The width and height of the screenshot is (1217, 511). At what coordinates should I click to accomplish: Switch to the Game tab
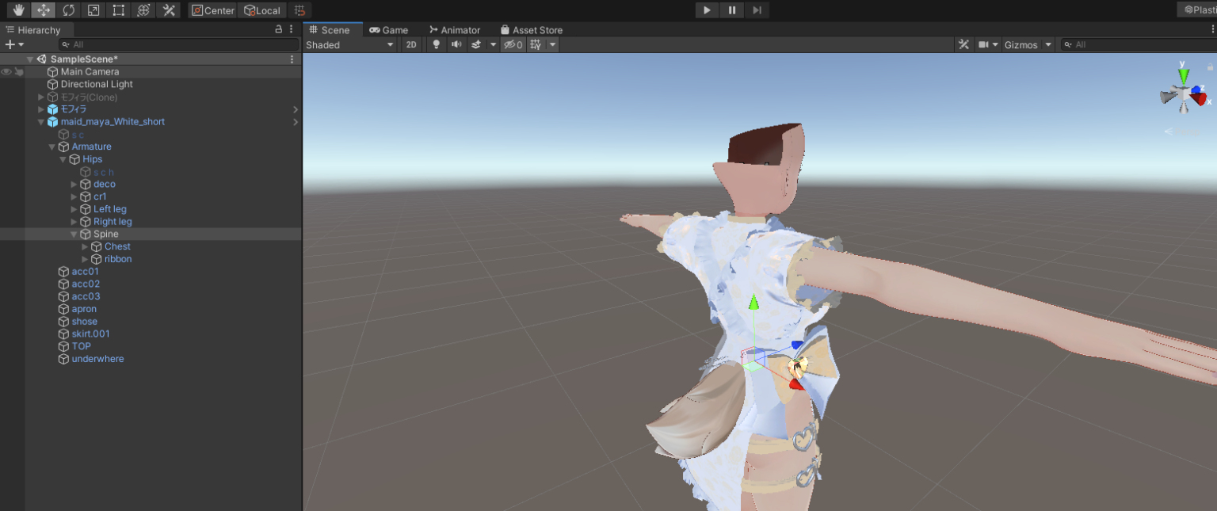pyautogui.click(x=389, y=29)
